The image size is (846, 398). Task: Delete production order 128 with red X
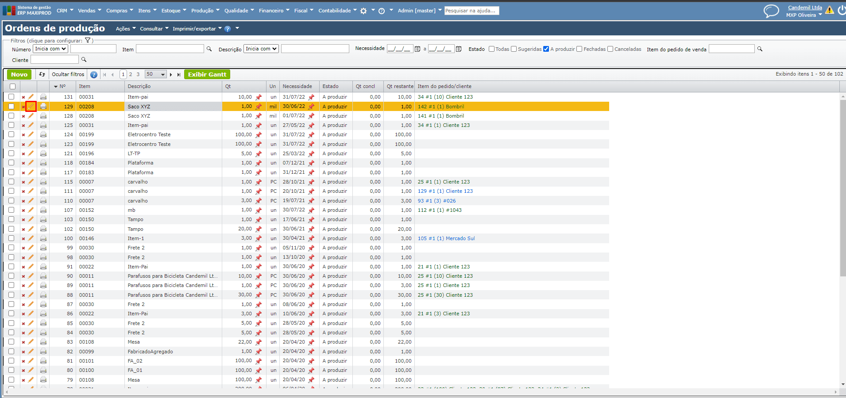(x=23, y=116)
